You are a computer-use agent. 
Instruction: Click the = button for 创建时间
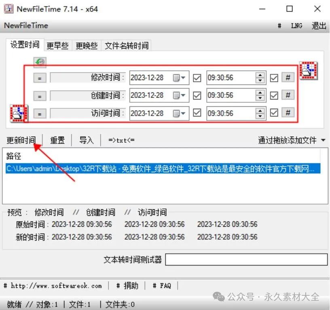pyautogui.click(x=40, y=96)
